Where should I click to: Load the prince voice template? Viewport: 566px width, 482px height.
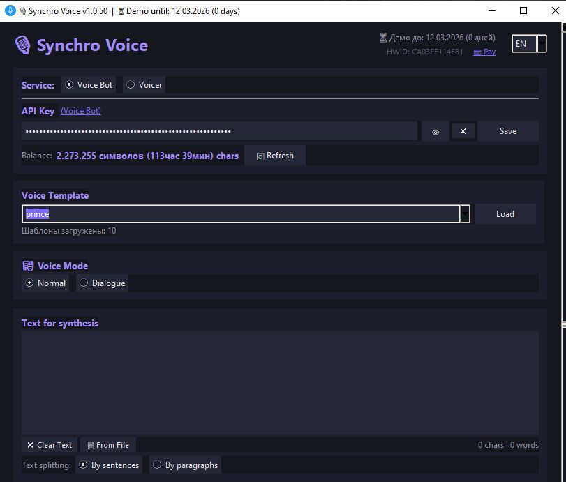point(505,213)
